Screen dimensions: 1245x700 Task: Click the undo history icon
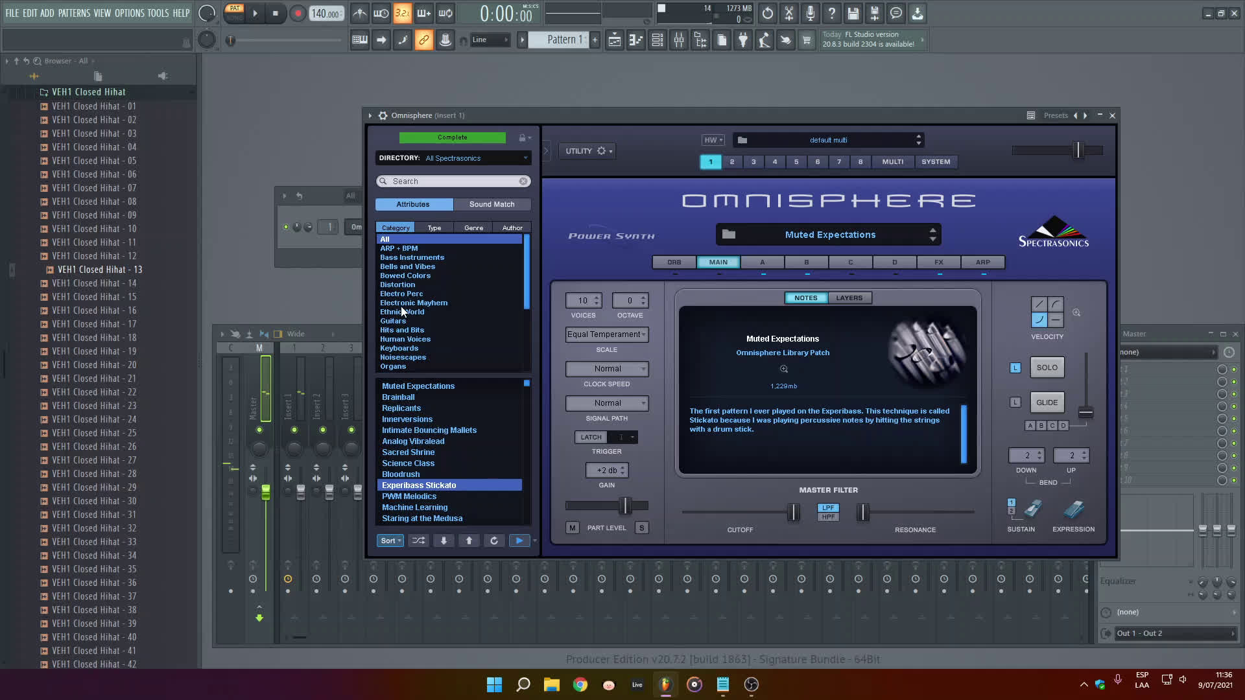768,13
